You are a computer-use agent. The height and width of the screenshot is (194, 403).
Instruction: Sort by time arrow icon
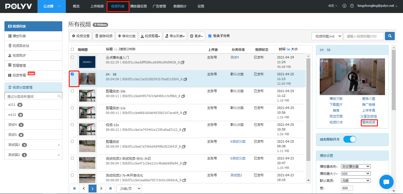288,49
